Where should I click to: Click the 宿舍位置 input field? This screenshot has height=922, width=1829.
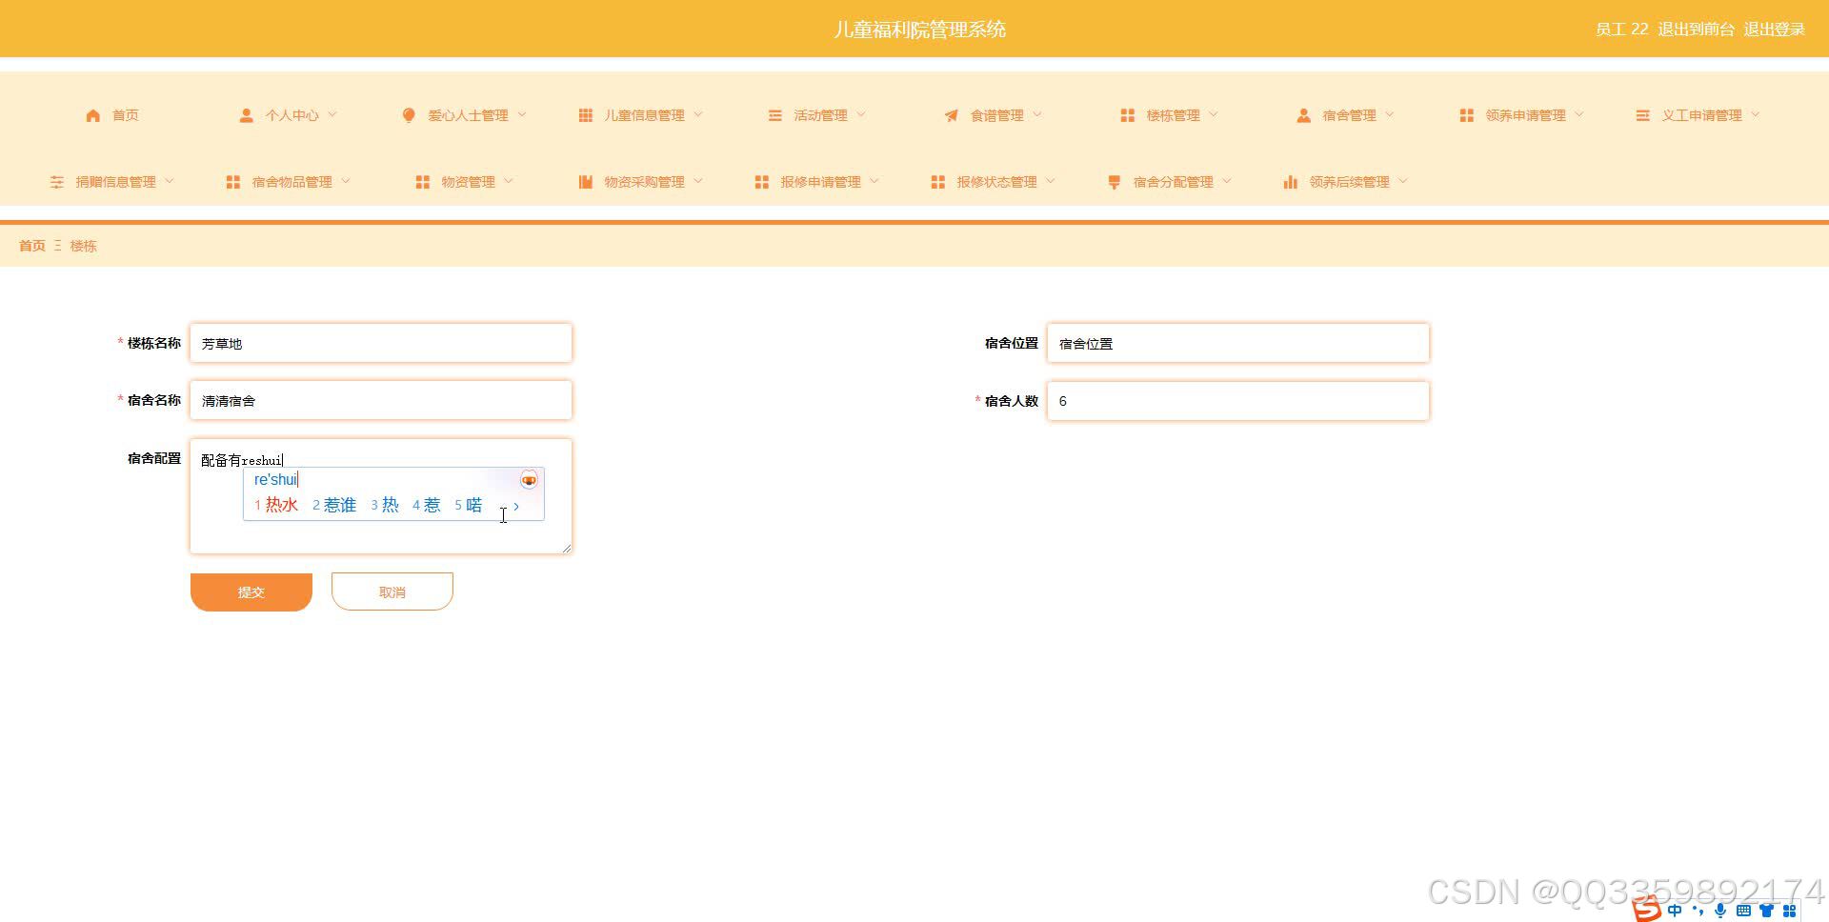click(x=1238, y=343)
